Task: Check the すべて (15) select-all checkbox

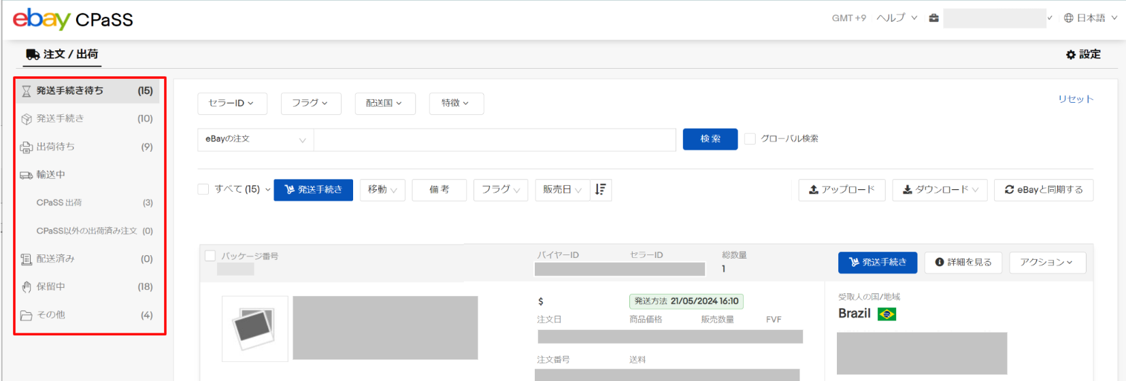Action: [203, 189]
